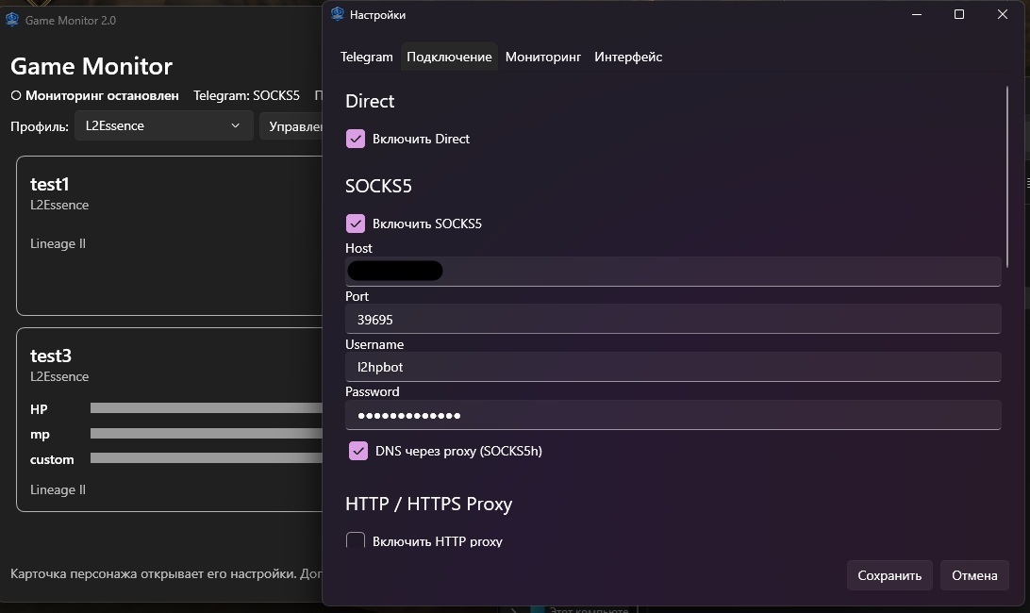This screenshot has height=613, width=1030.
Task: Click the Username field with l2hpbot
Action: click(673, 367)
